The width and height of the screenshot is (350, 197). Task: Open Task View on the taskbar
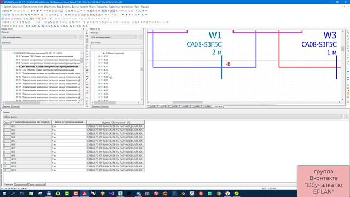(x=22, y=193)
